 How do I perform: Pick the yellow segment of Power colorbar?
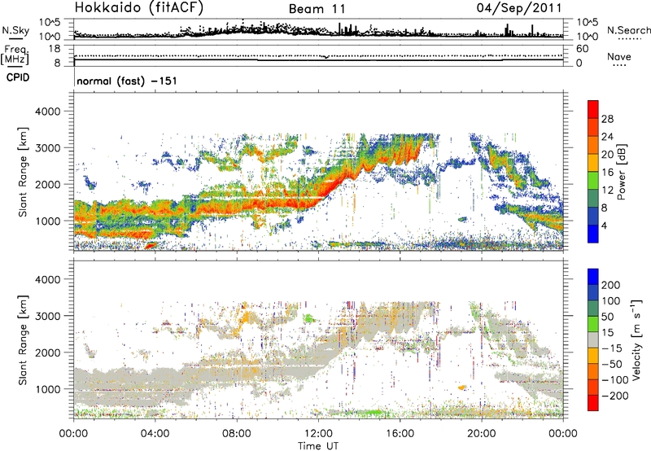click(x=593, y=163)
